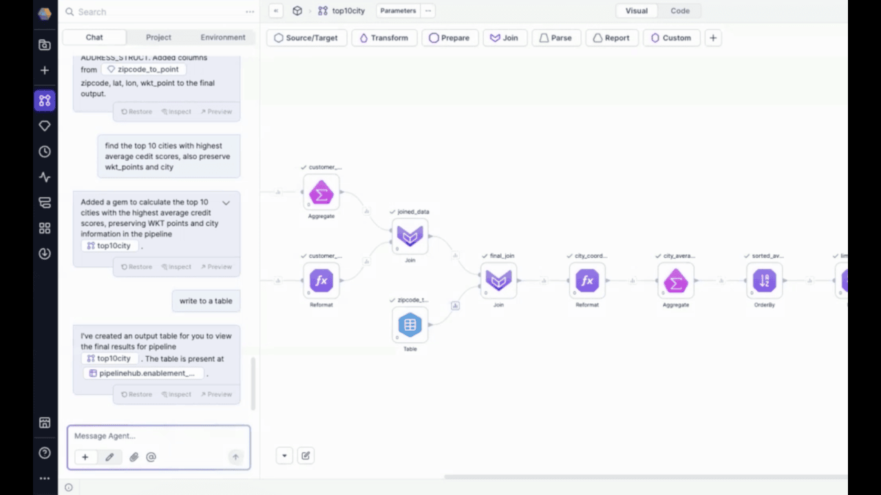Open the Project tab
881x495 pixels.
tap(158, 37)
